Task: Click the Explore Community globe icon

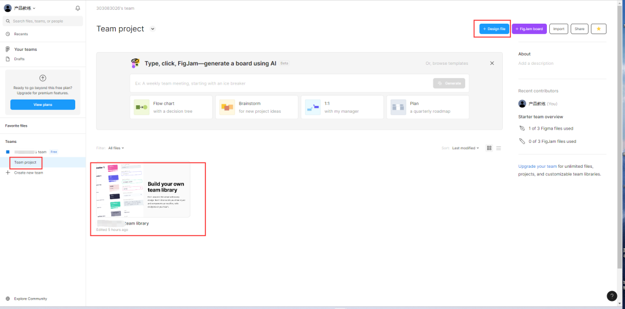Action: (8, 299)
